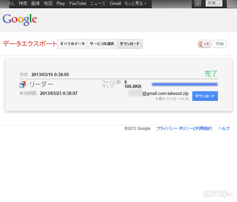
Task: Click the notification count 0 box
Action: 198,3
